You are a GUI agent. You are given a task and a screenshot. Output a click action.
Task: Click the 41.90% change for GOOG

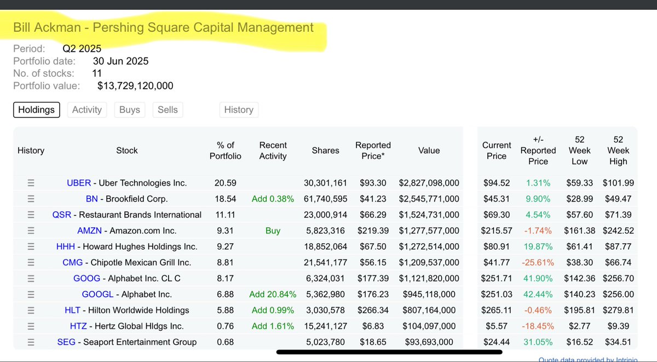click(538, 278)
